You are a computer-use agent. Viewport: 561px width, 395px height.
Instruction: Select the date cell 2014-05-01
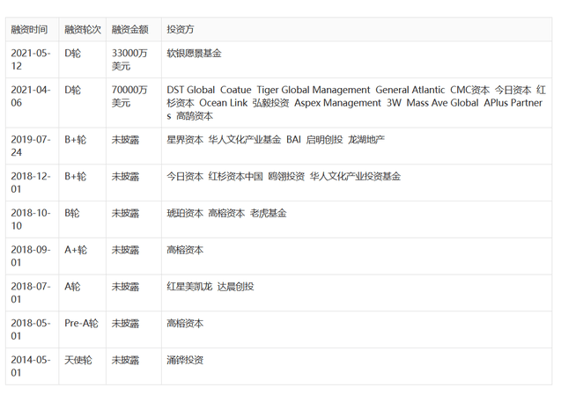(x=31, y=367)
